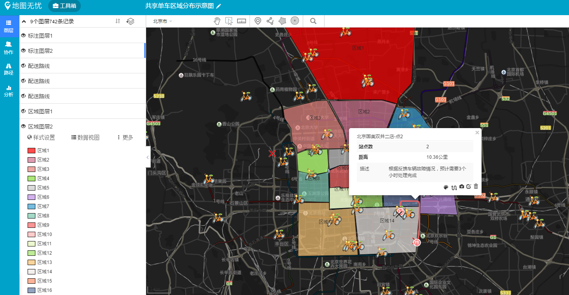The image size is (569, 295).
Task: Click the delete icon in the popup card
Action: [476, 187]
